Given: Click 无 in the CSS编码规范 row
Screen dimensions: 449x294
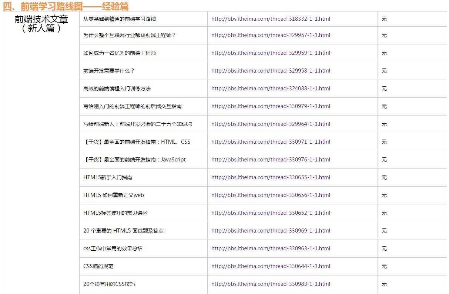Looking at the screenshot, I should click(384, 266).
